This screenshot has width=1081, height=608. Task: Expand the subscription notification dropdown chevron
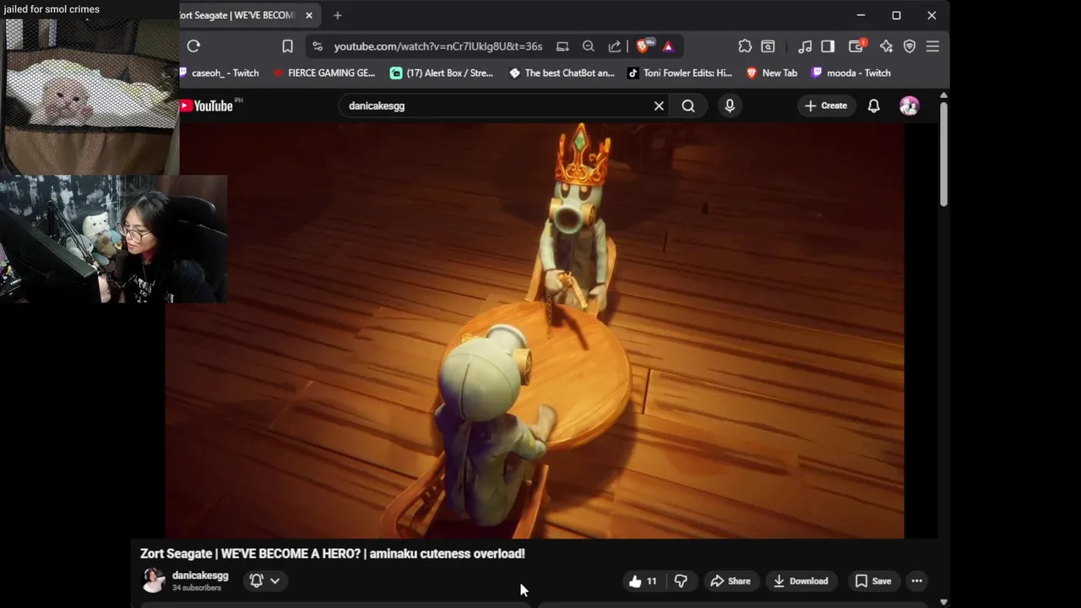[274, 580]
